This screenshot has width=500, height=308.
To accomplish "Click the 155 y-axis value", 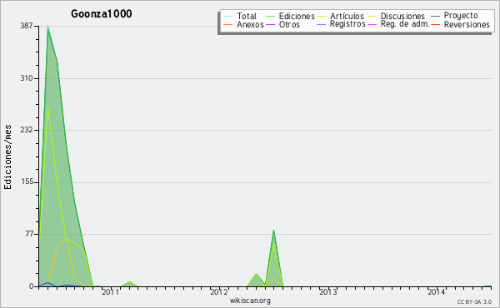I will 27,182.
